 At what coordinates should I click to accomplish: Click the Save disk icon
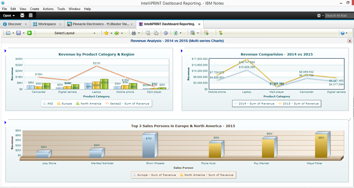tap(18, 33)
